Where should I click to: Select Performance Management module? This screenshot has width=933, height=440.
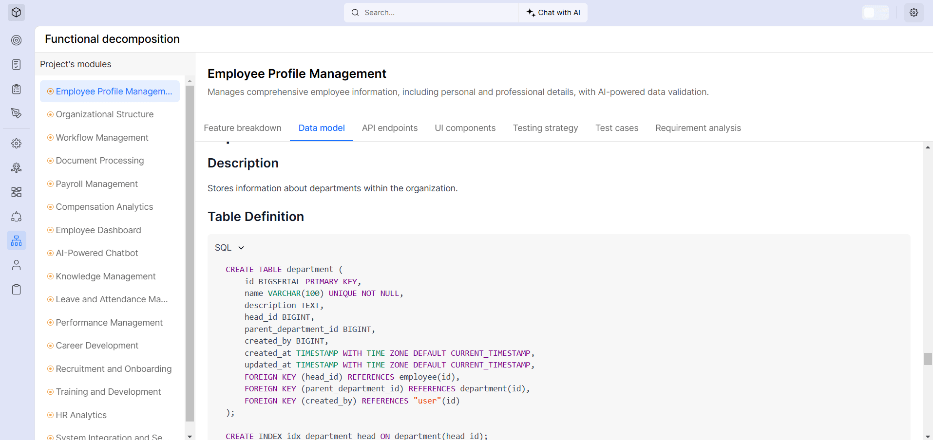click(x=110, y=323)
